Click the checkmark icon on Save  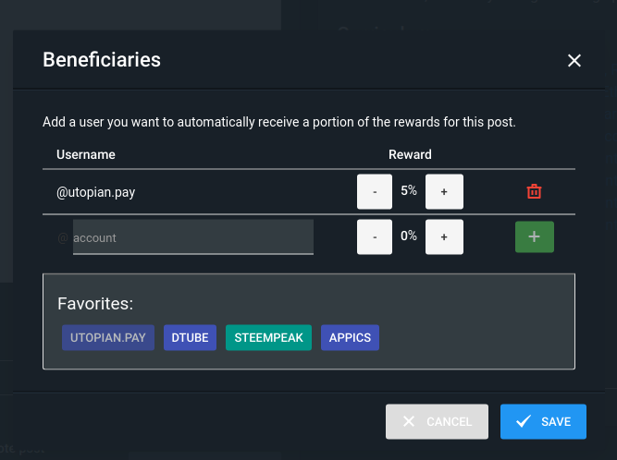[x=524, y=421]
